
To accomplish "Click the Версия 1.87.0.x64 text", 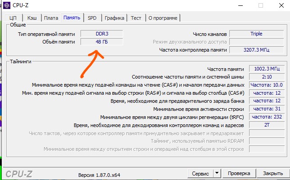I will pos(99,175).
